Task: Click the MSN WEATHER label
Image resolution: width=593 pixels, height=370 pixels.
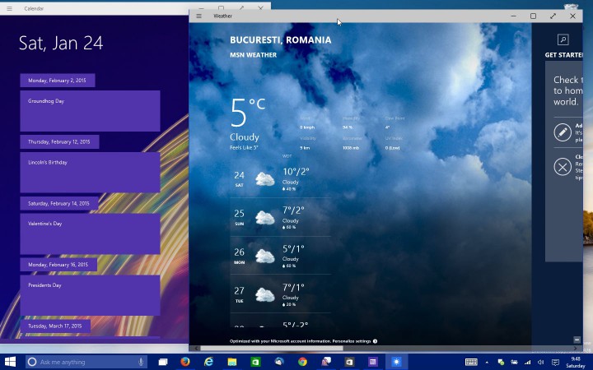Action: [x=253, y=55]
